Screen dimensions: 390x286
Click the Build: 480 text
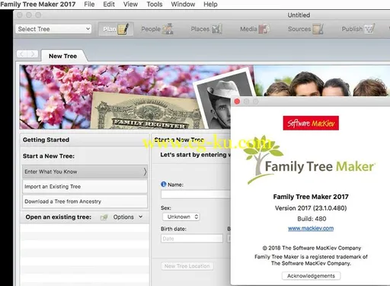[x=312, y=219]
